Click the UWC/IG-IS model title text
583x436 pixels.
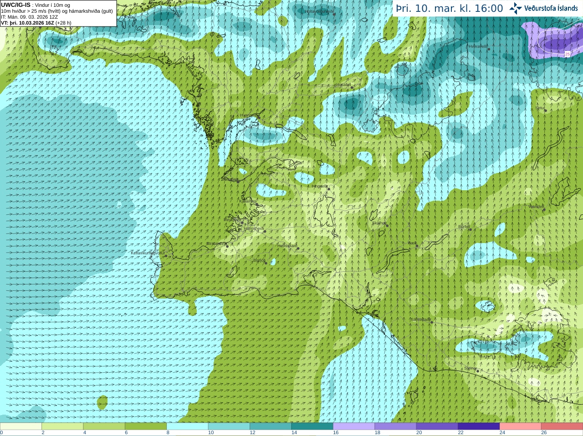pyautogui.click(x=16, y=5)
